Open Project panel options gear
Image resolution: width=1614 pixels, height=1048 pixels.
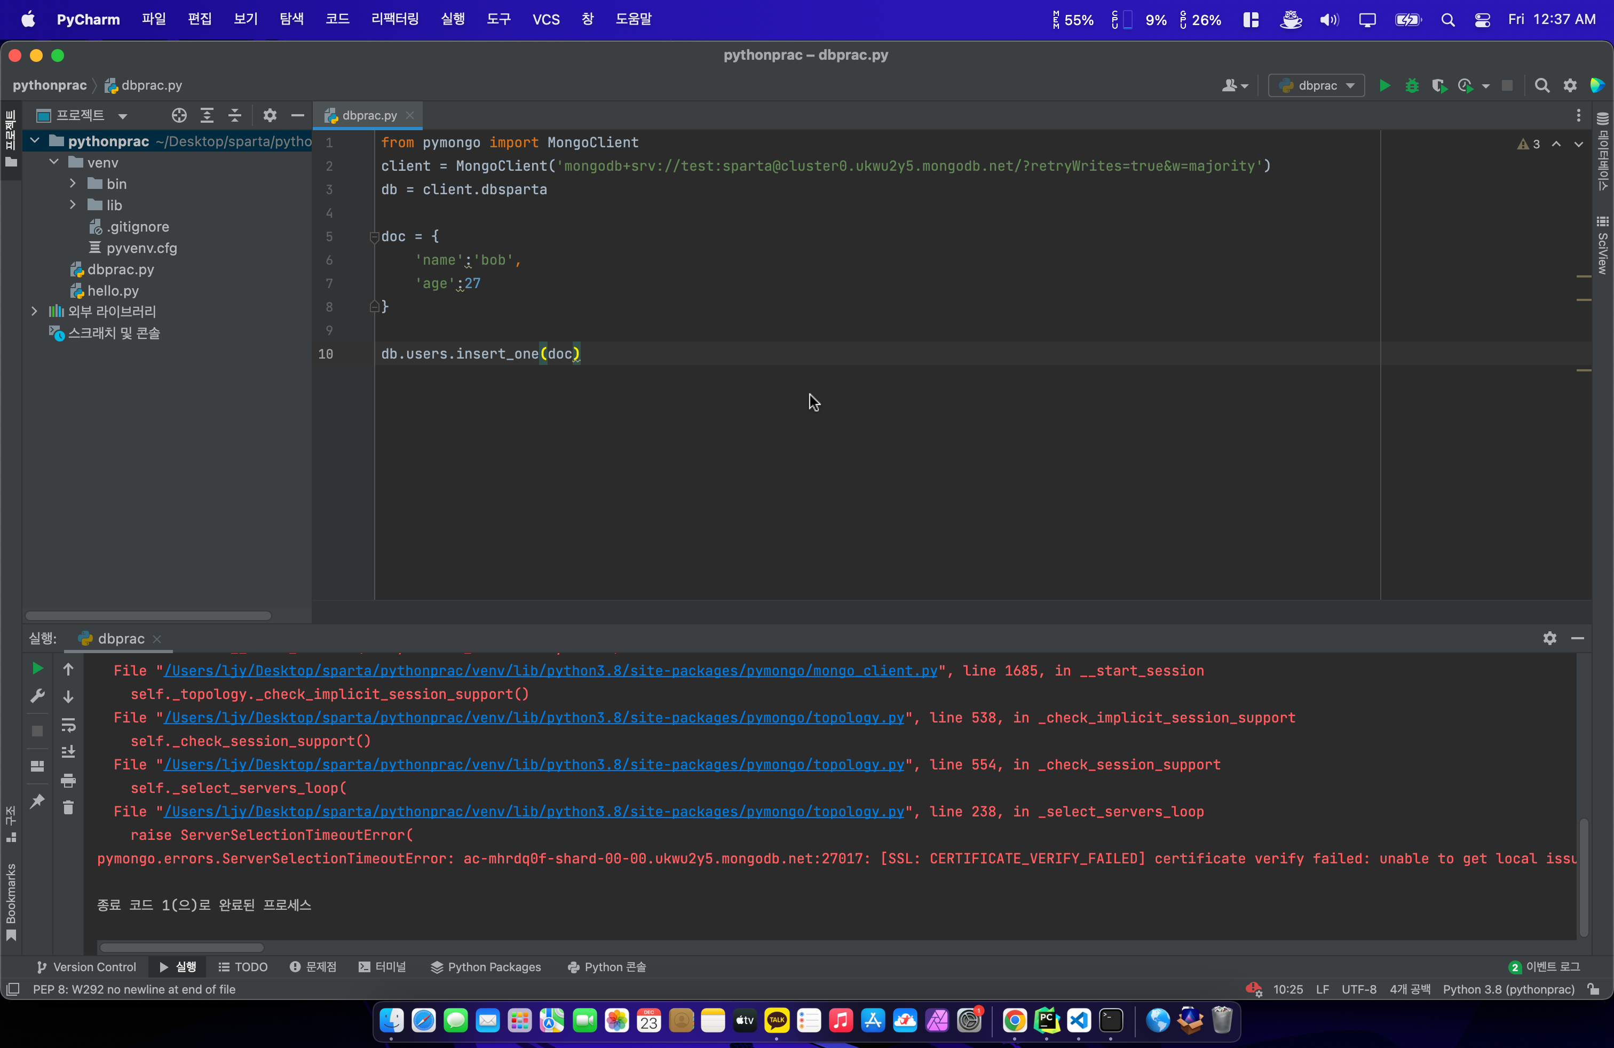point(270,115)
